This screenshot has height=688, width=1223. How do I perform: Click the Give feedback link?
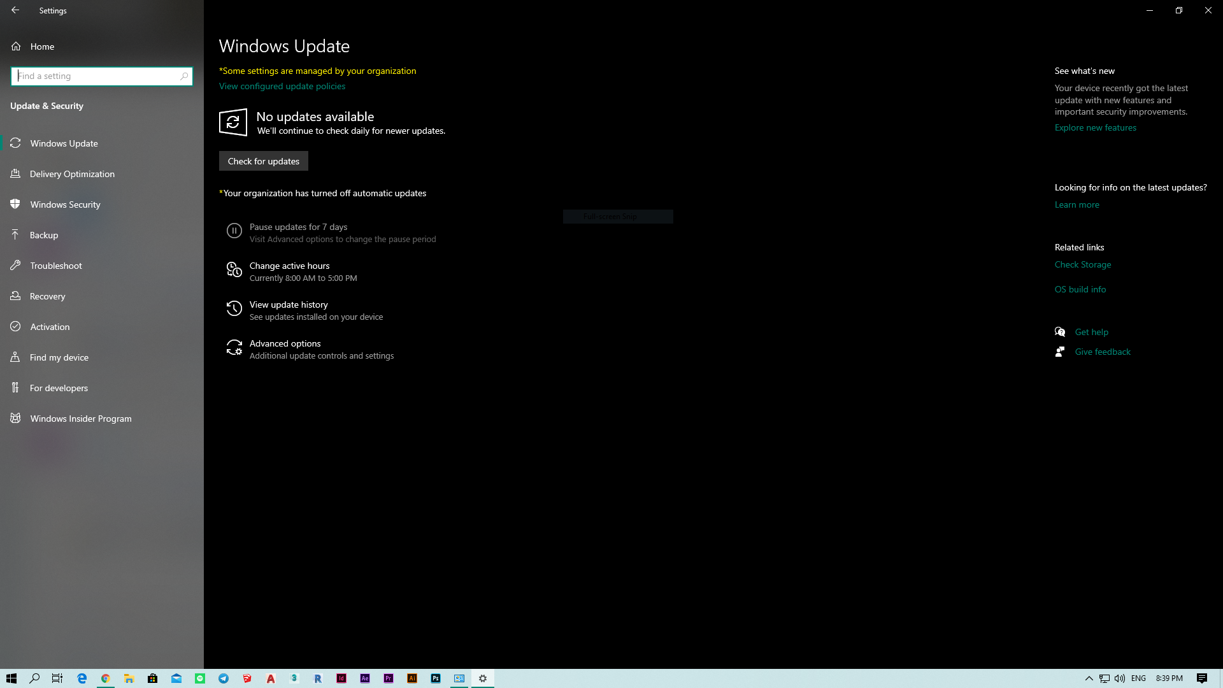[1103, 352]
